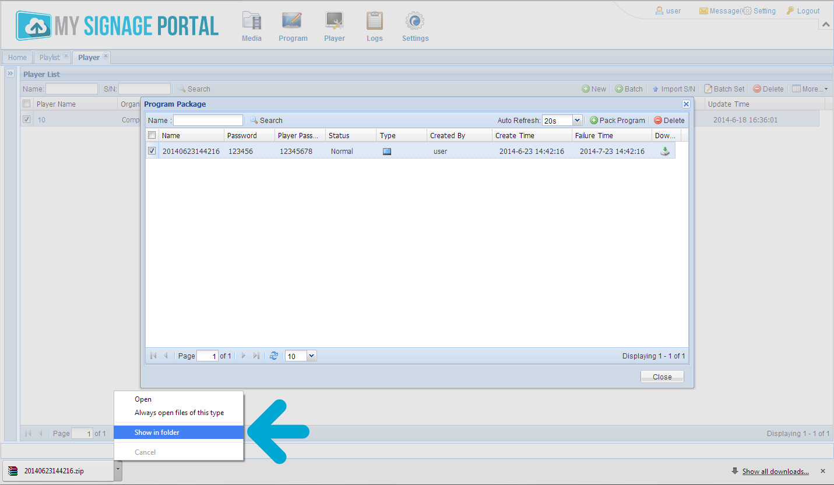The width and height of the screenshot is (834, 485).
Task: Go to previous page in Program Package pager
Action: pos(166,356)
